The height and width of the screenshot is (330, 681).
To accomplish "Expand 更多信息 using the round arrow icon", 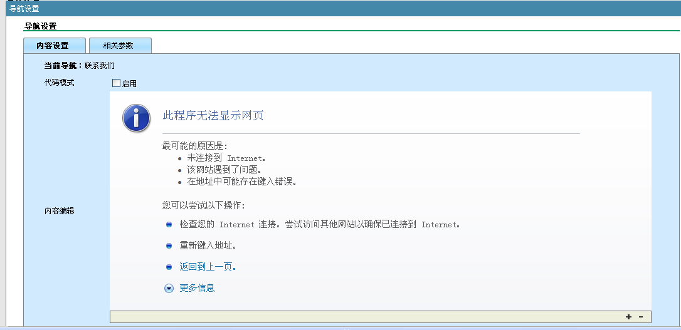I will point(169,288).
